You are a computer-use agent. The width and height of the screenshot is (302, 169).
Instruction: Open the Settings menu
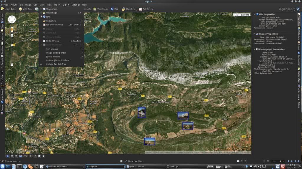(x=76, y=5)
